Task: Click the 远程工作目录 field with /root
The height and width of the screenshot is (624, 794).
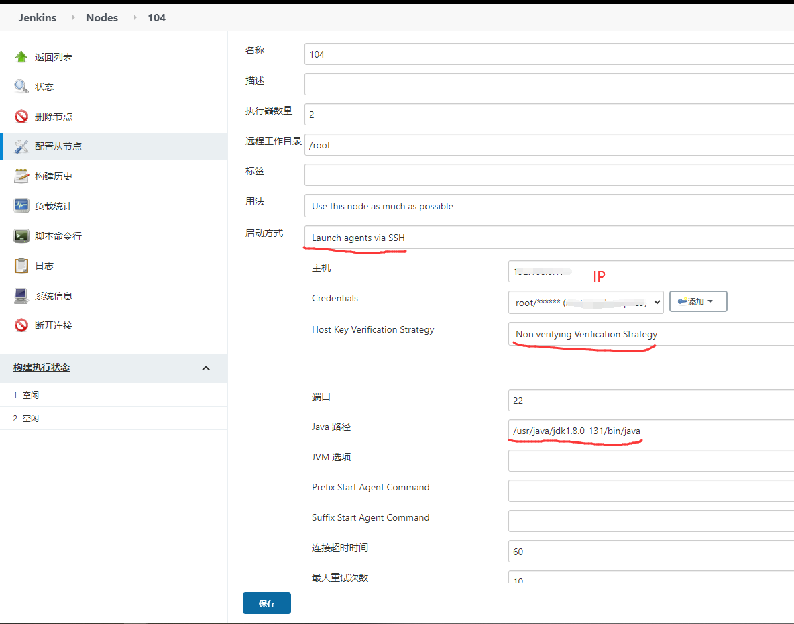Action: pyautogui.click(x=549, y=145)
